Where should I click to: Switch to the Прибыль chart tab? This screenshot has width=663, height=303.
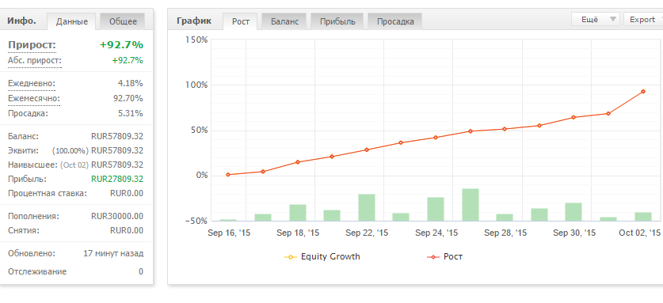[337, 21]
